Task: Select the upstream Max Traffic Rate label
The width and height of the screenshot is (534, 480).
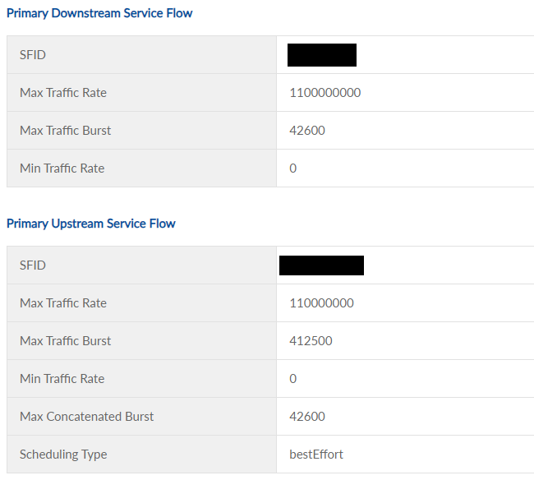Action: click(63, 303)
